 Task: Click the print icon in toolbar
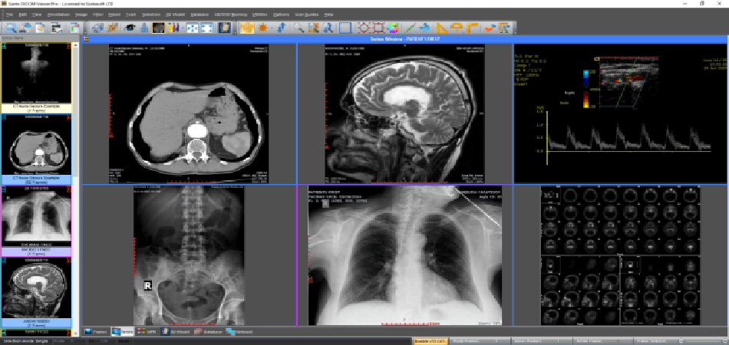click(58, 28)
